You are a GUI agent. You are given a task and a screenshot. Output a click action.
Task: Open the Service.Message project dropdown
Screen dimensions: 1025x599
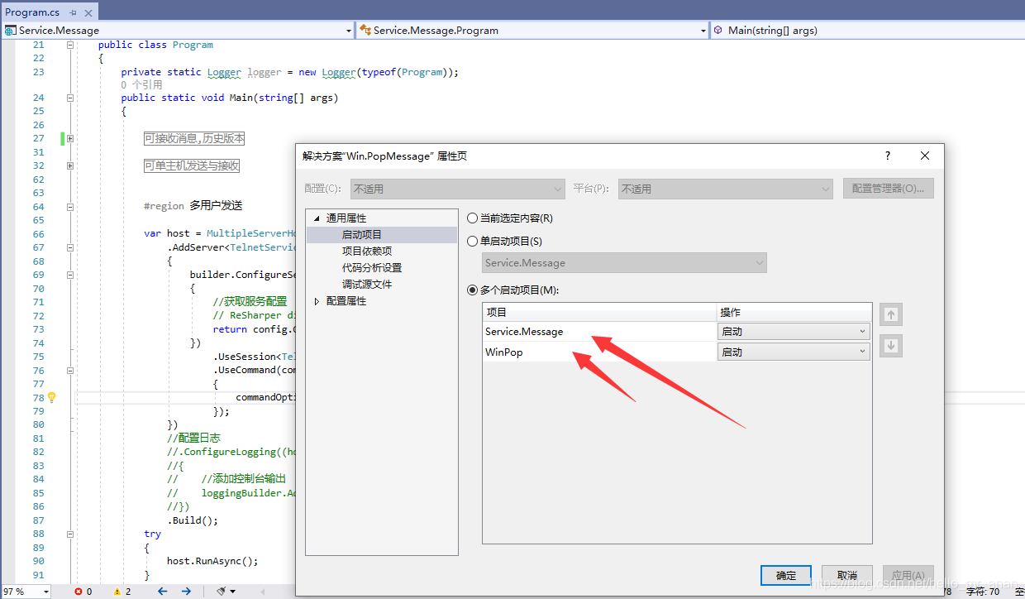pyautogui.click(x=348, y=31)
